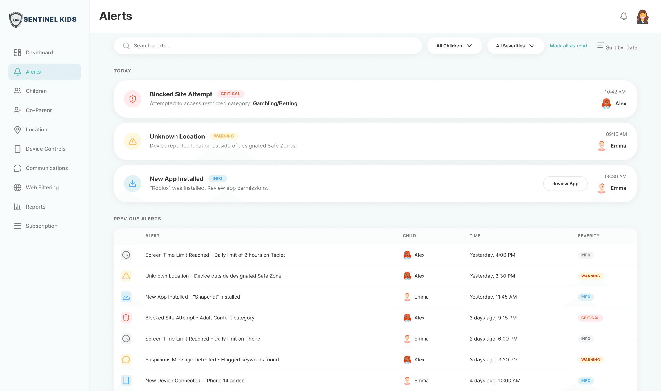Screen dimensions: 661x391
Task: Sort by the TIME column header
Action: click(475, 236)
